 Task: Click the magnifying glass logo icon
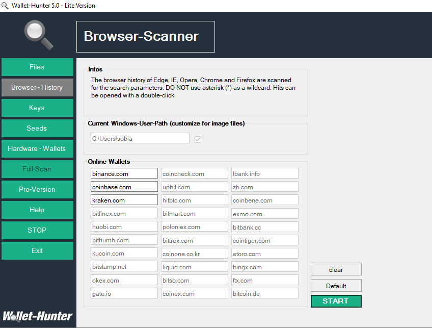[39, 35]
